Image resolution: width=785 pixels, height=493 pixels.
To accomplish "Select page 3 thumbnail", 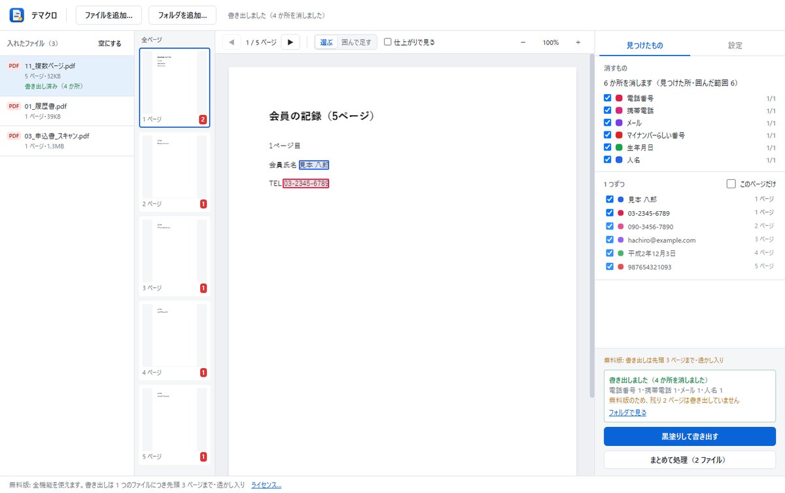I will 175,256.
